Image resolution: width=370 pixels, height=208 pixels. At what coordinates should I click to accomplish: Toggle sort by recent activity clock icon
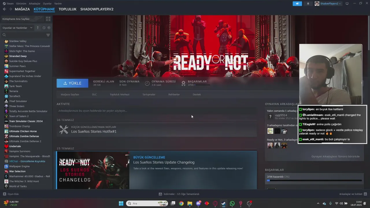(44, 28)
